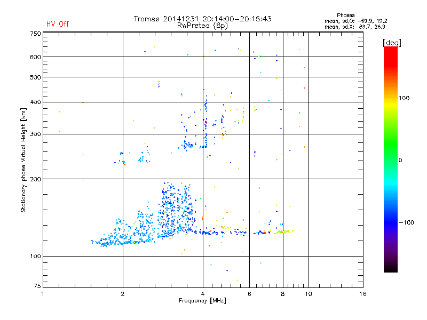This screenshot has width=427, height=320.
Task: Click the y-axis '750' tick label
Action: (35, 34)
